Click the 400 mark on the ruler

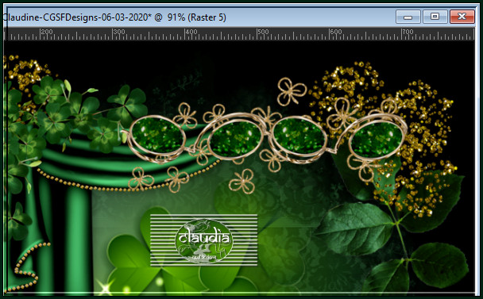[x=191, y=32]
